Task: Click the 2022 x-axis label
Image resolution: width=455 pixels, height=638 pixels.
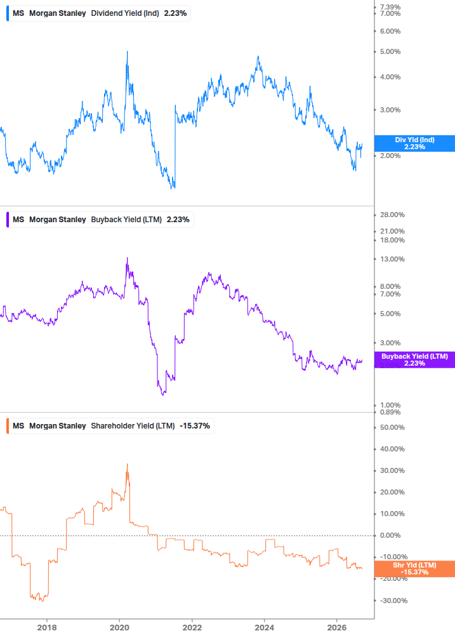Action: [x=192, y=628]
